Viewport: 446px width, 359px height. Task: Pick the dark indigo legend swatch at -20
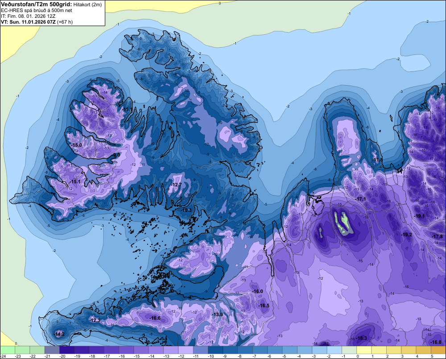[x=67, y=350]
